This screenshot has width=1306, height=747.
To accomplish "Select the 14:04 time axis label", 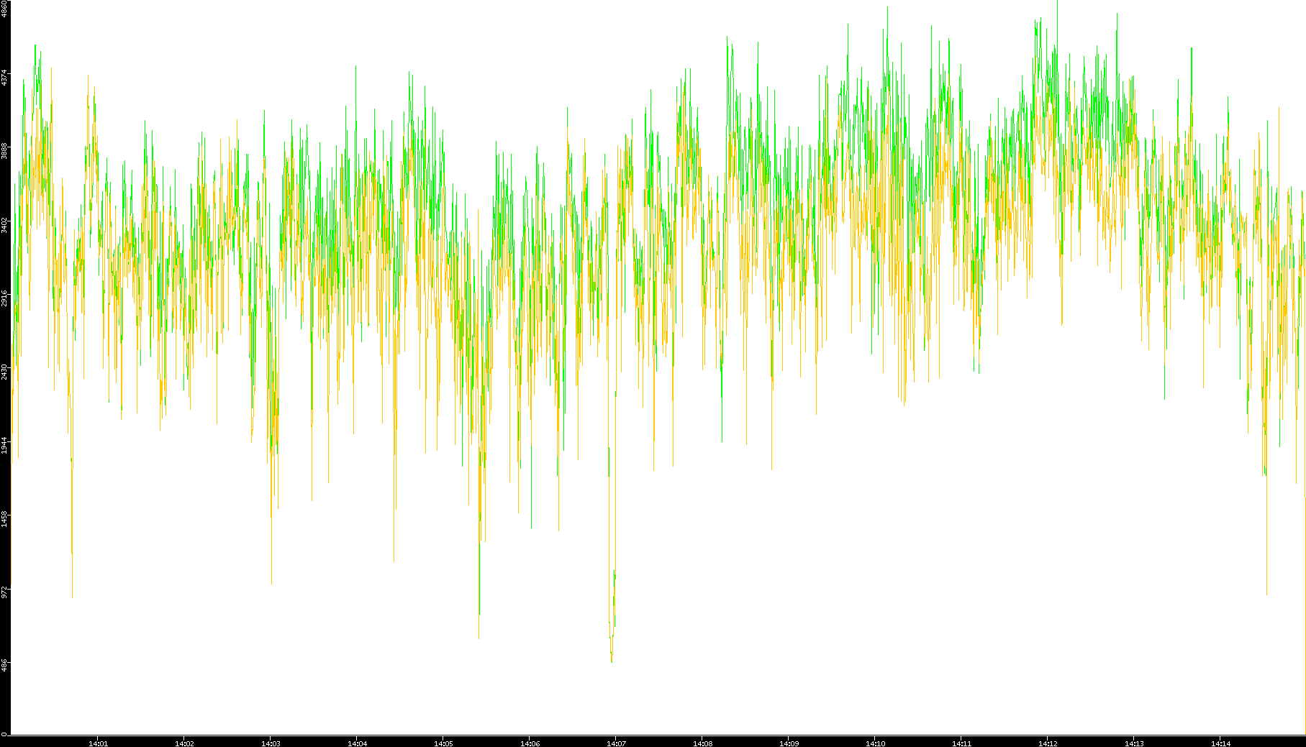I will (x=357, y=743).
